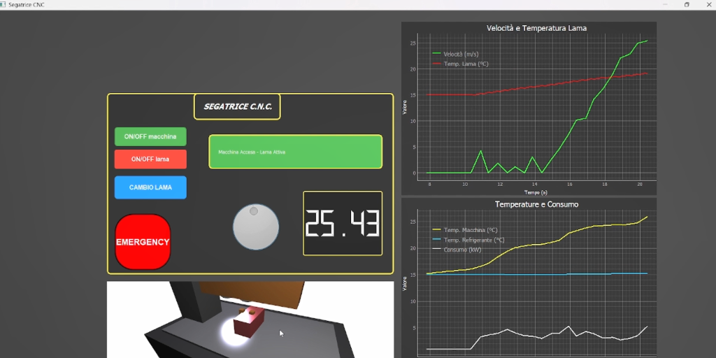Click the Velocità (m/s) legend entry
716x358 pixels.
click(456, 54)
